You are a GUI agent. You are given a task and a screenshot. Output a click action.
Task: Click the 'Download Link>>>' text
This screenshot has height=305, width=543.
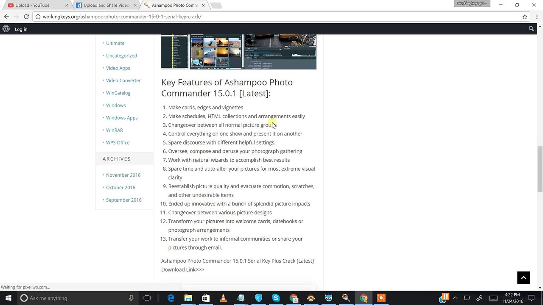(182, 270)
